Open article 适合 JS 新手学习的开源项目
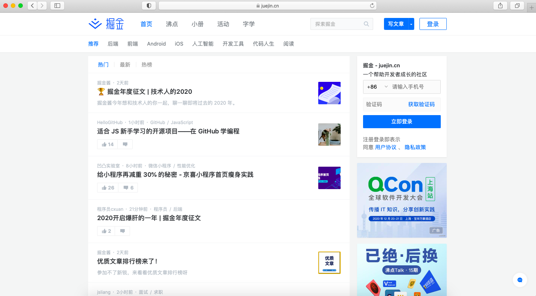Viewport: 536px width, 296px height. point(168,131)
